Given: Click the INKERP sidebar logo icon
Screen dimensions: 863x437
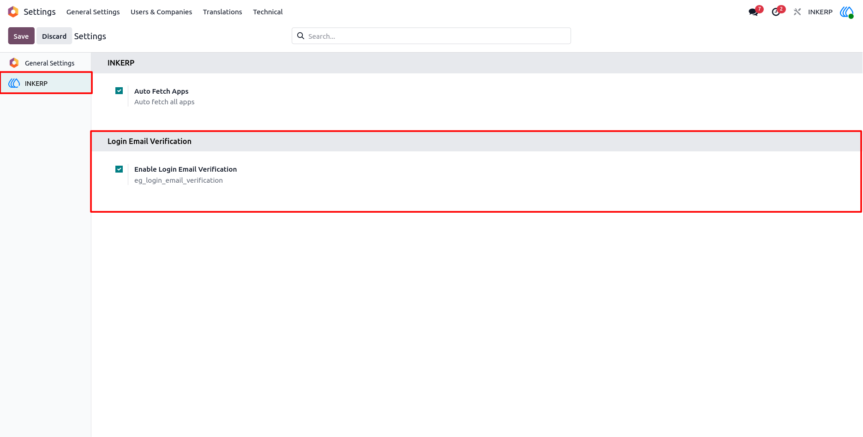Looking at the screenshot, I should click(14, 83).
